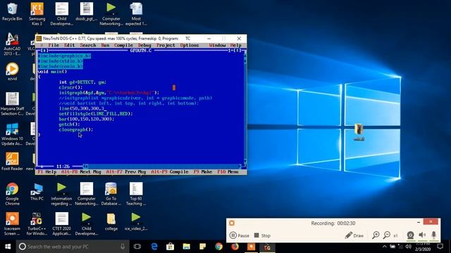The height and width of the screenshot is (253, 451).
Task: Open the Project menu in Turbo C
Action: 166,45
